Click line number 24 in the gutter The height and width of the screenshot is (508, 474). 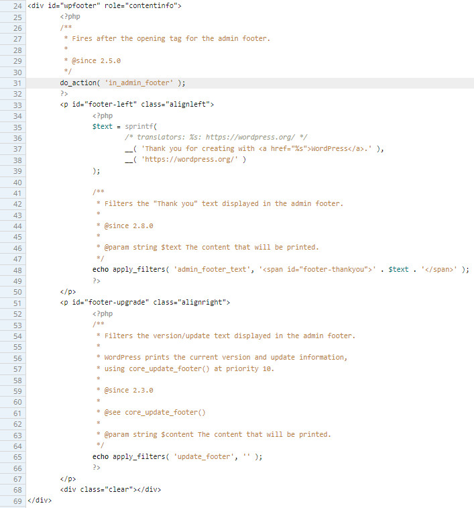pyautogui.click(x=17, y=5)
